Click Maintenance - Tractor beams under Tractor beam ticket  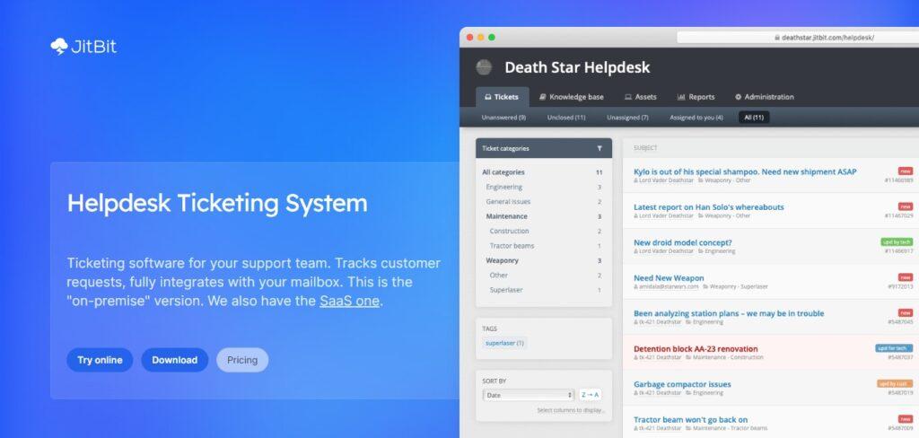731,428
